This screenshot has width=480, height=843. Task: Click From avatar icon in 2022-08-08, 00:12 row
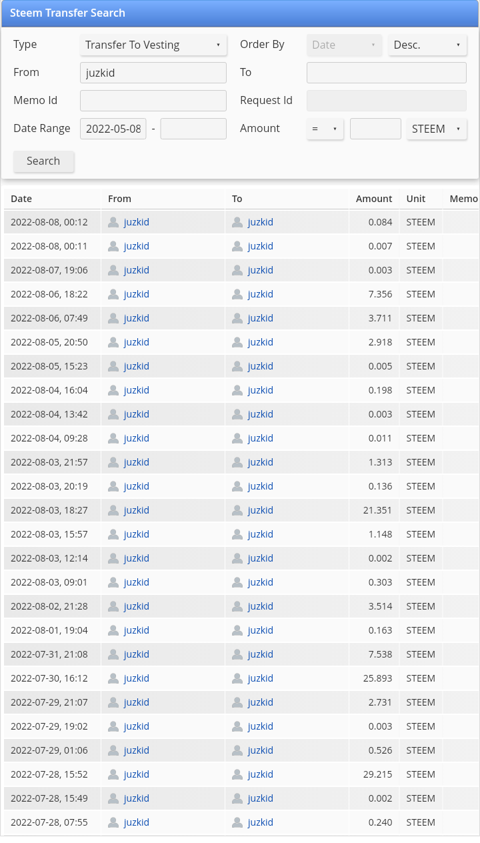point(113,222)
